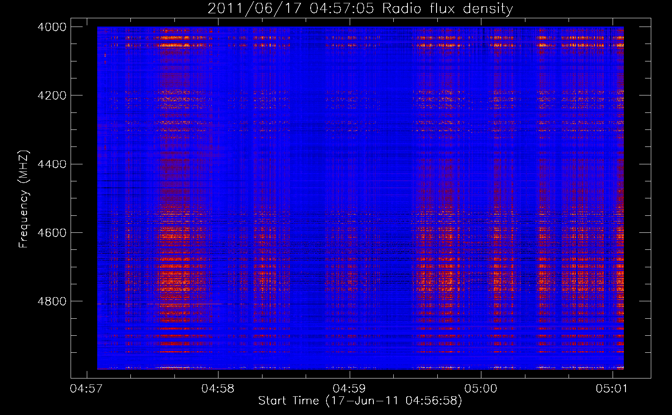Pick the 05:00 time tick label

point(481,388)
